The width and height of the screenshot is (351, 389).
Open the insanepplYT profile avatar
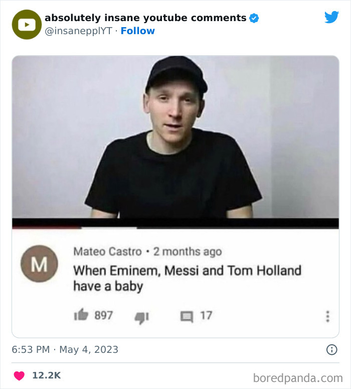27,24
